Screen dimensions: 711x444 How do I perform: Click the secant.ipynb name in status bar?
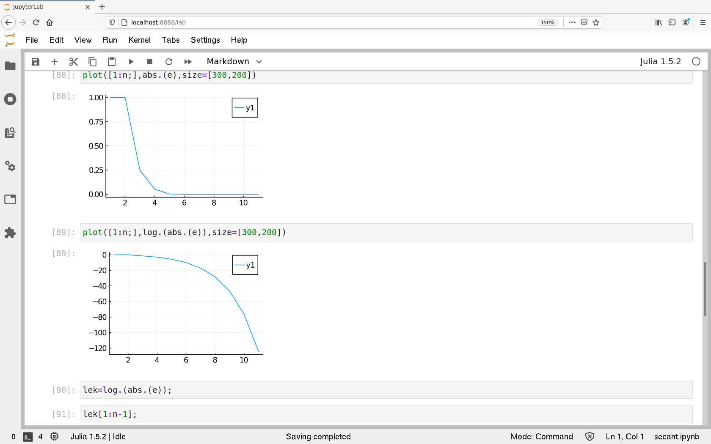tap(676, 436)
